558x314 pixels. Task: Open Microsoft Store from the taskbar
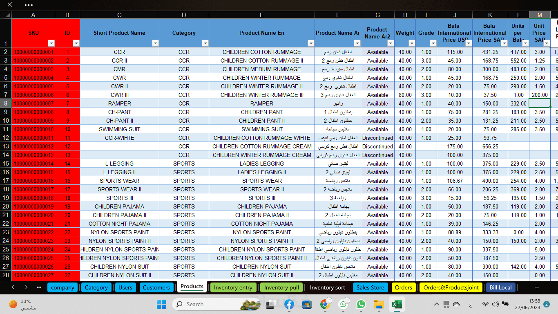(307, 304)
